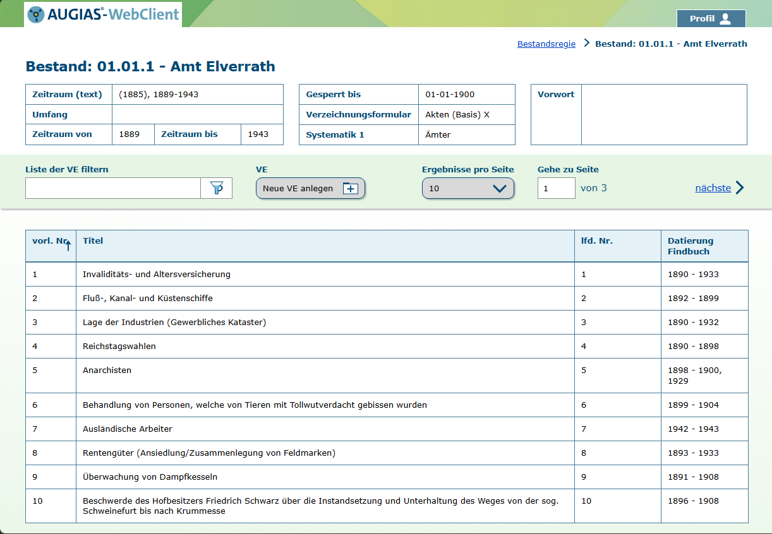Open row Ausländische Arbeiter
This screenshot has width=772, height=534.
pos(387,429)
